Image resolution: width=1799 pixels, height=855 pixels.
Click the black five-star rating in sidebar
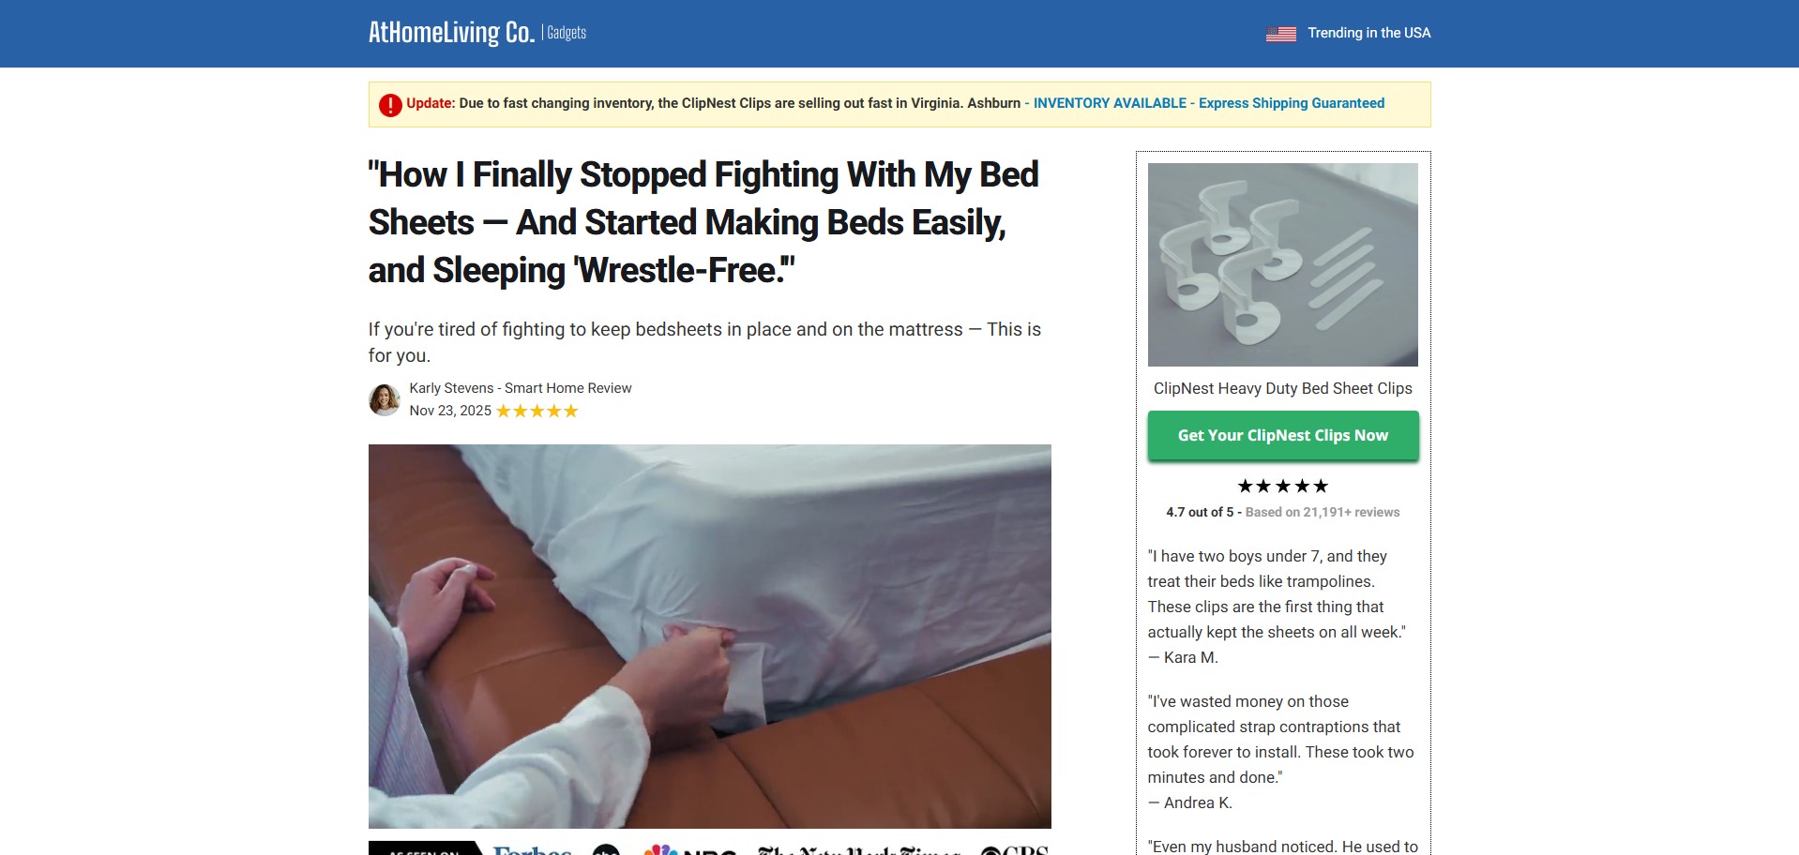tap(1282, 486)
